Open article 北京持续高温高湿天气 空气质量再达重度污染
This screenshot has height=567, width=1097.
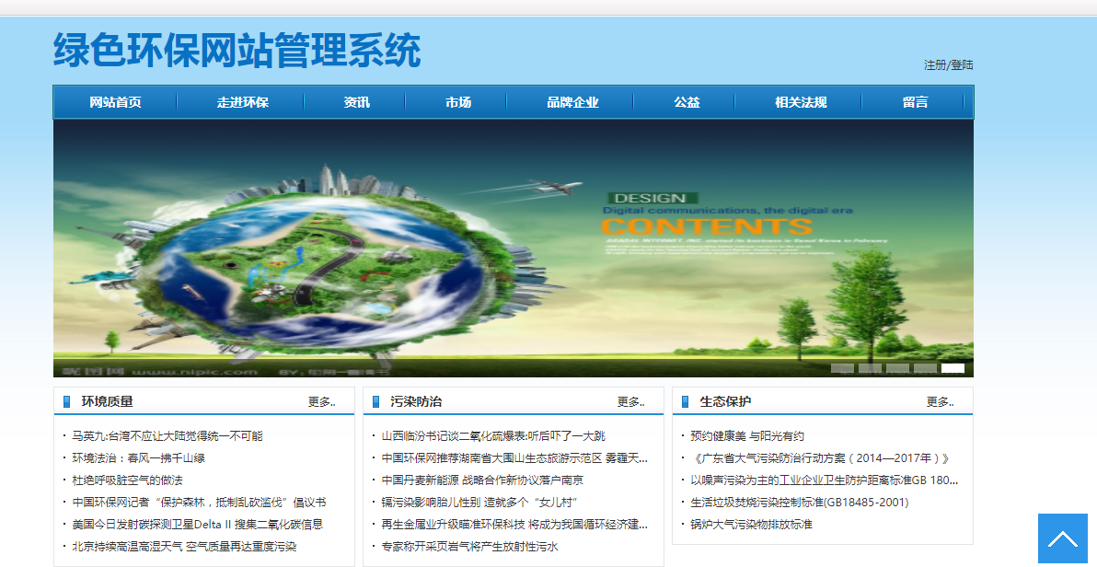point(184,547)
